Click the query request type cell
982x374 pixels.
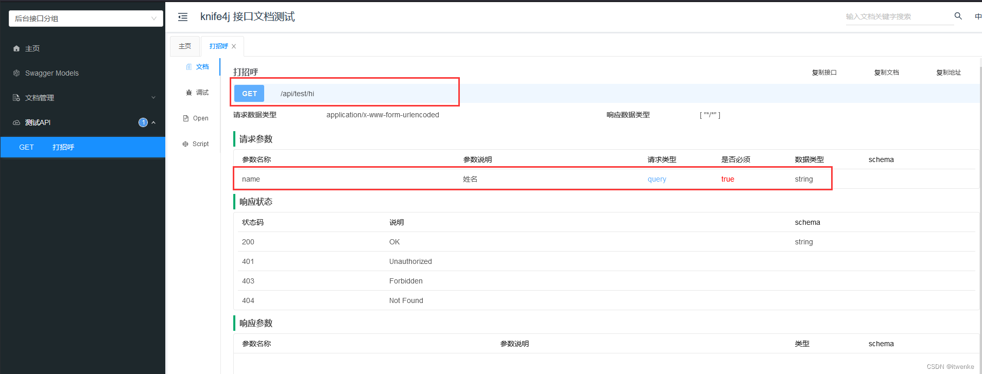click(657, 179)
